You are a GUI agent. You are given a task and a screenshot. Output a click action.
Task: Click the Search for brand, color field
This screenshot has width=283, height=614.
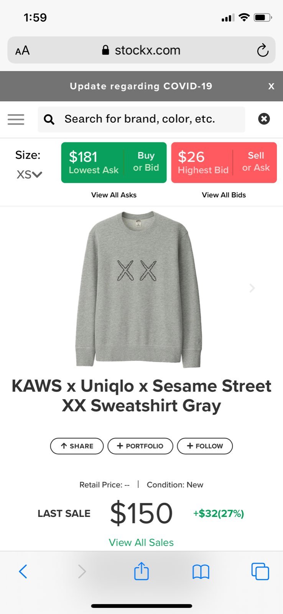click(141, 119)
